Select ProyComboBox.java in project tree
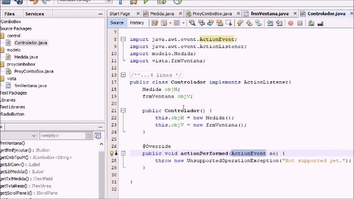354x199 pixels. tap(34, 71)
